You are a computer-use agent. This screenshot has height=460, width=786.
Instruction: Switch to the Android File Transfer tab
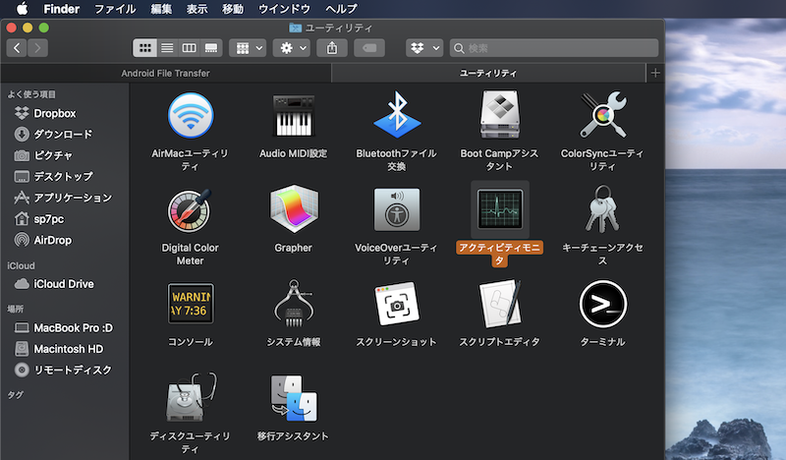pyautogui.click(x=165, y=74)
